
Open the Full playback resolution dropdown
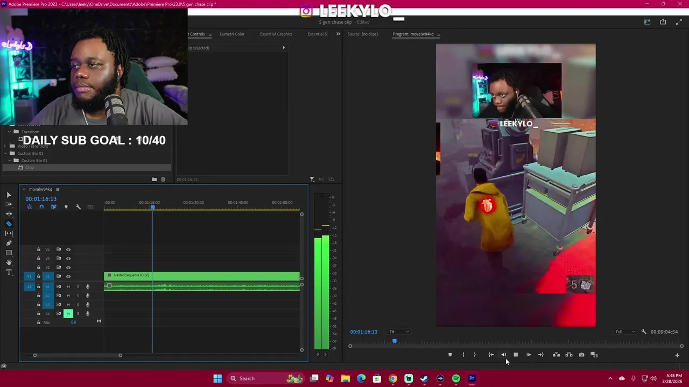pyautogui.click(x=625, y=332)
